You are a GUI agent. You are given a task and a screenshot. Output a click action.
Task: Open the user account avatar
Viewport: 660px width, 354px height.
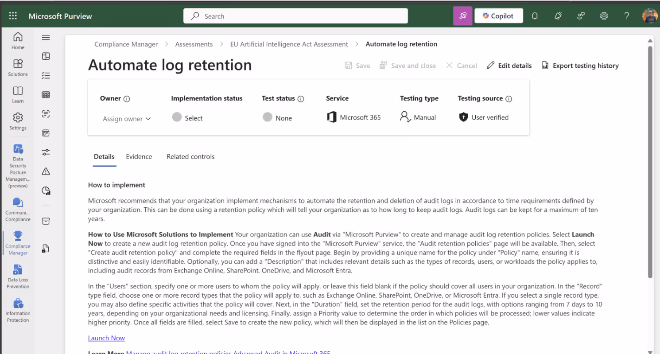click(x=650, y=16)
